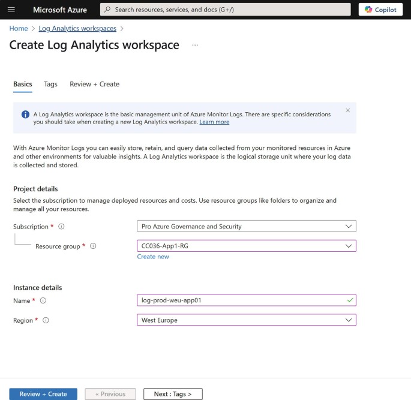Open the Subscription dropdown
Image resolution: width=411 pixels, height=400 pixels.
(247, 226)
